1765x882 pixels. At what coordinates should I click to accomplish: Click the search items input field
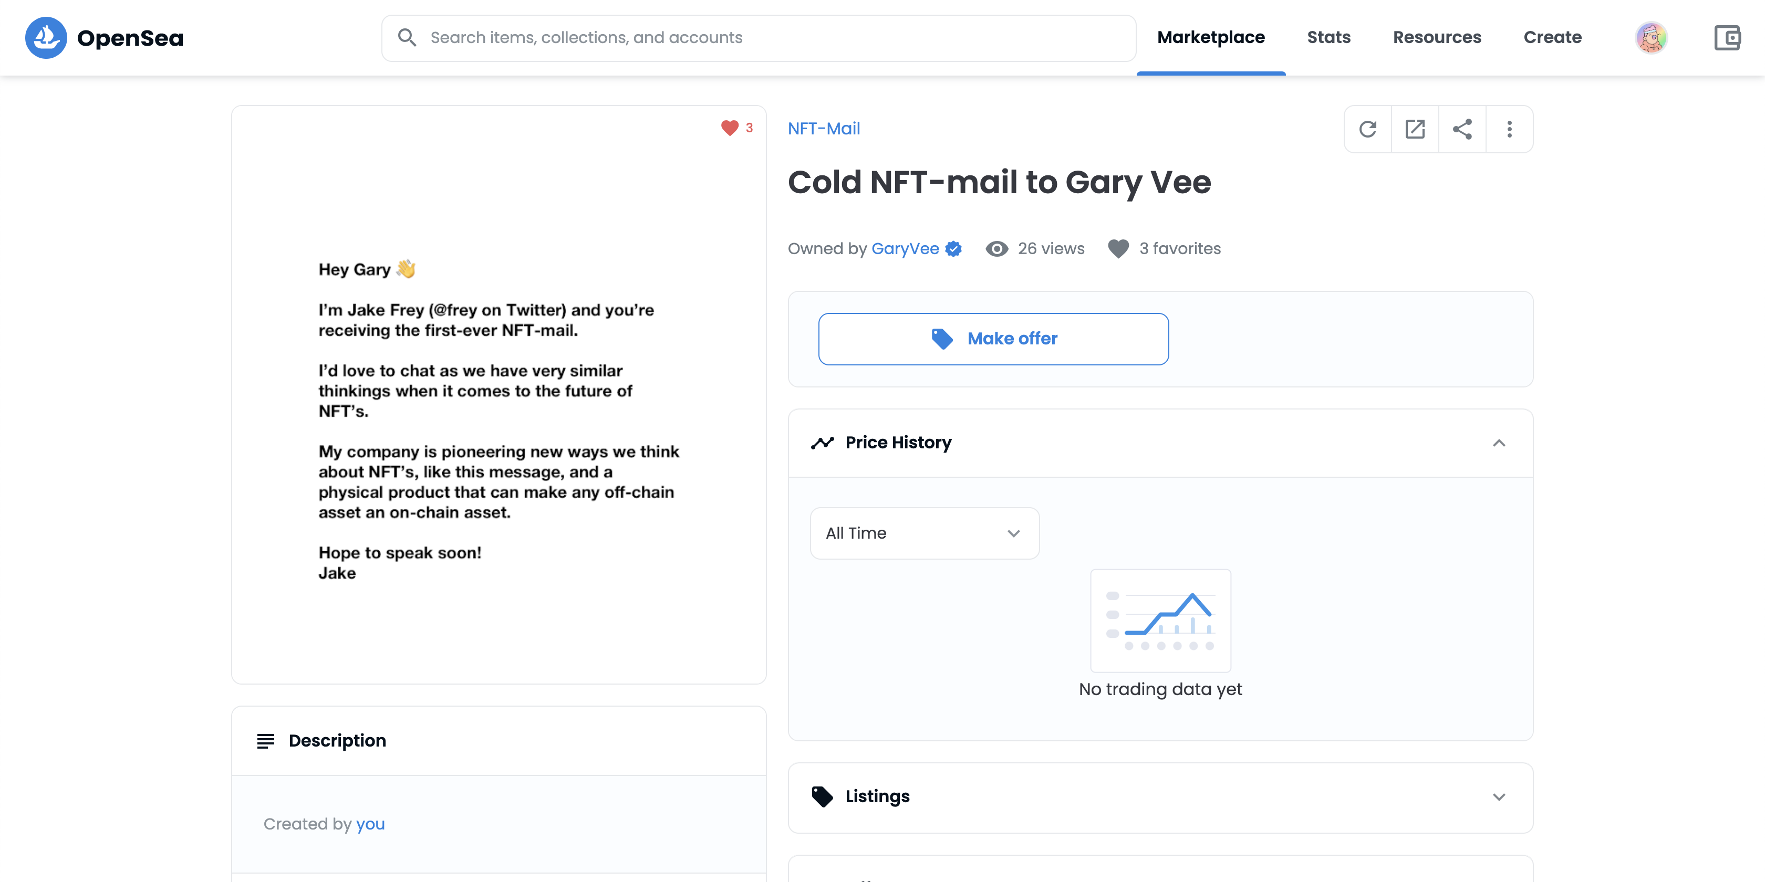[685, 37]
